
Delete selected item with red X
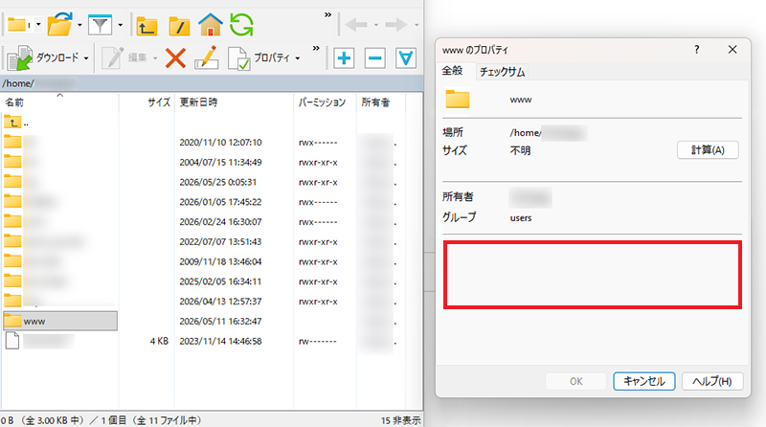click(x=175, y=58)
